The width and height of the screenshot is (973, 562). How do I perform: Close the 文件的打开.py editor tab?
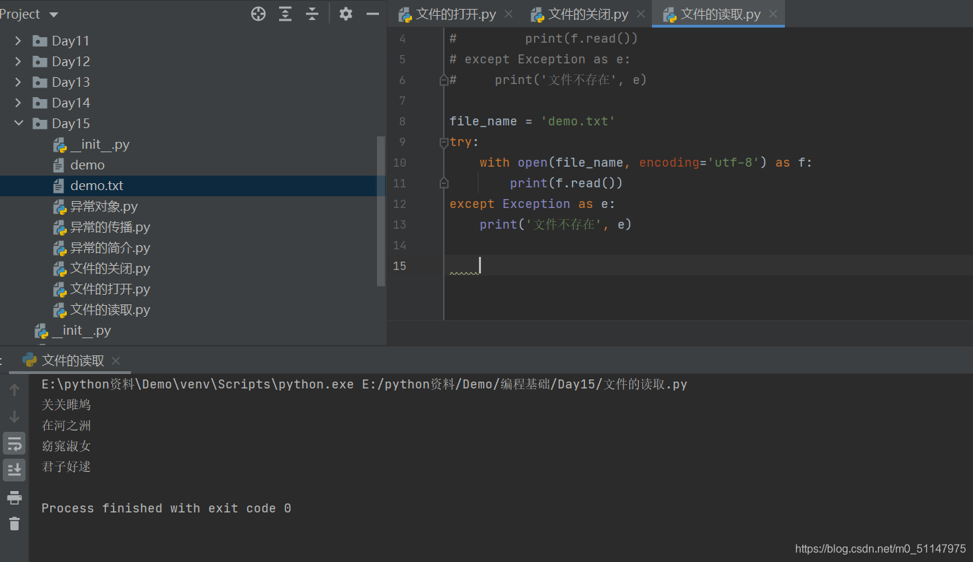[509, 14]
